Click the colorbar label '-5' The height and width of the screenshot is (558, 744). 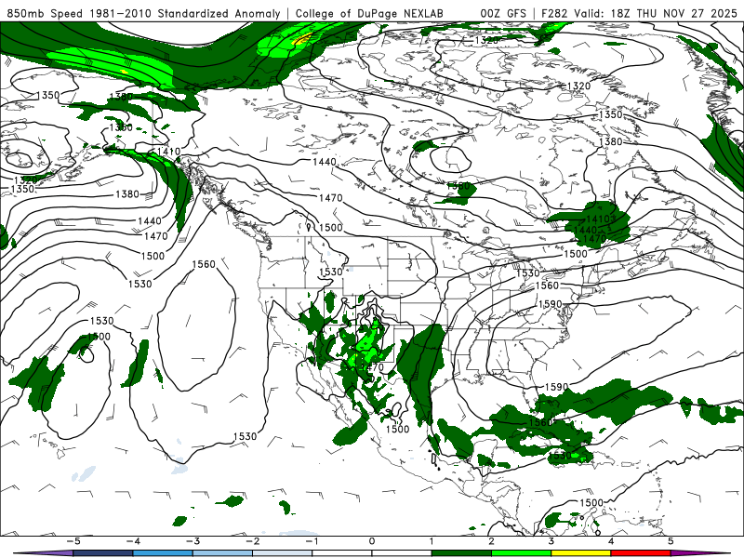(73, 541)
